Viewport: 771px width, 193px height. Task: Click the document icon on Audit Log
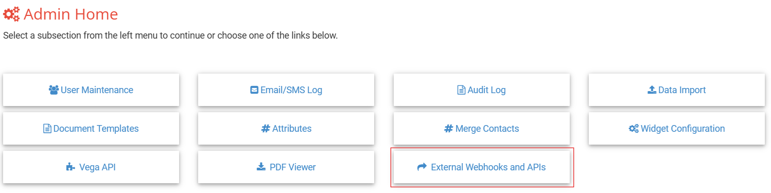(x=461, y=90)
